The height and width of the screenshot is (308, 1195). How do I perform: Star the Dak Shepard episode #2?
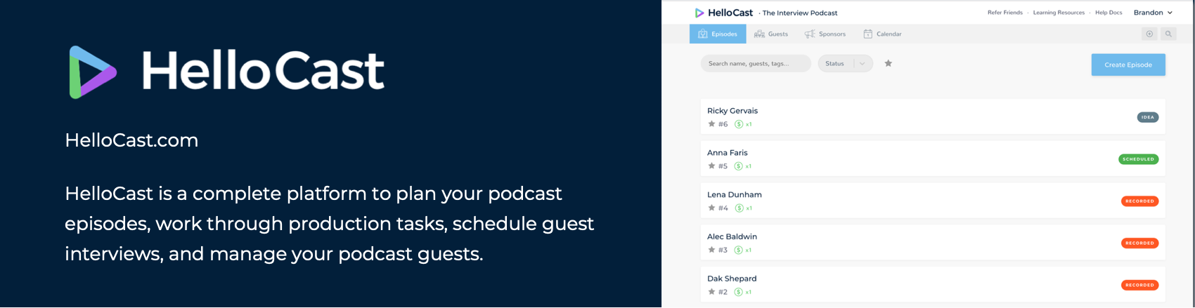tap(711, 293)
